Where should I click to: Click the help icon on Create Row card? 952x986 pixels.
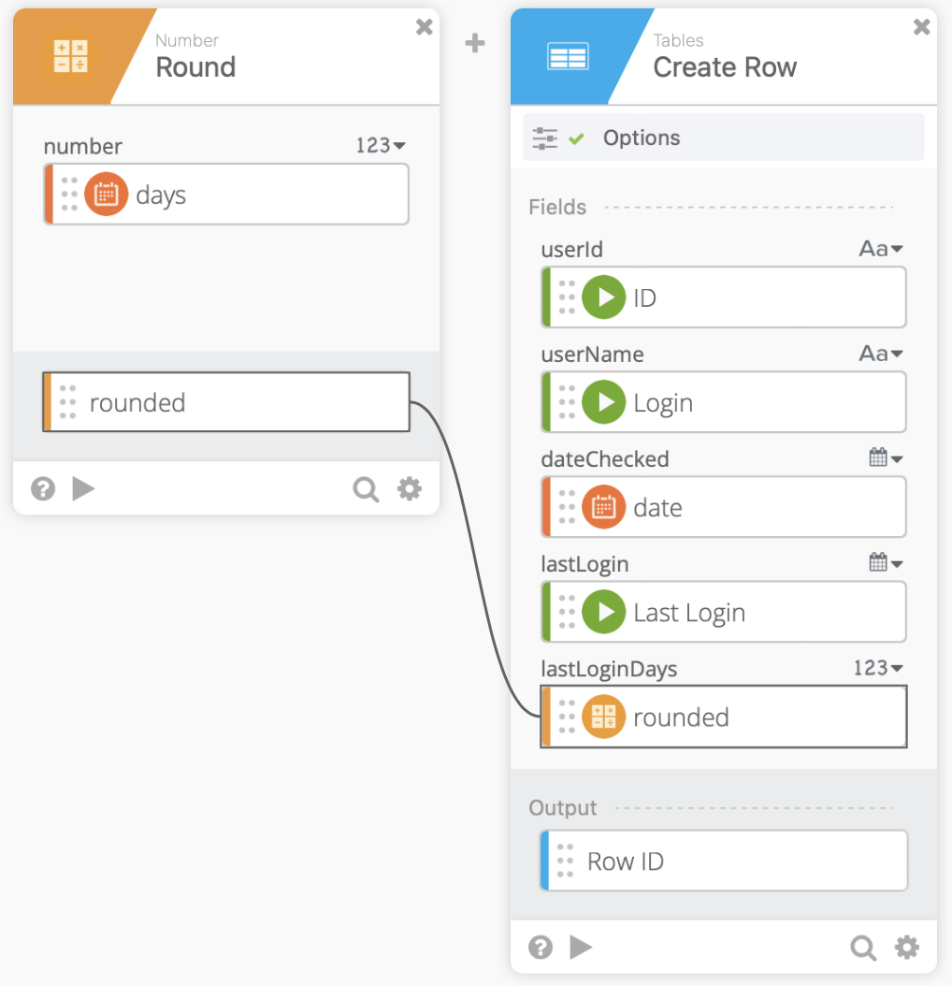(541, 948)
